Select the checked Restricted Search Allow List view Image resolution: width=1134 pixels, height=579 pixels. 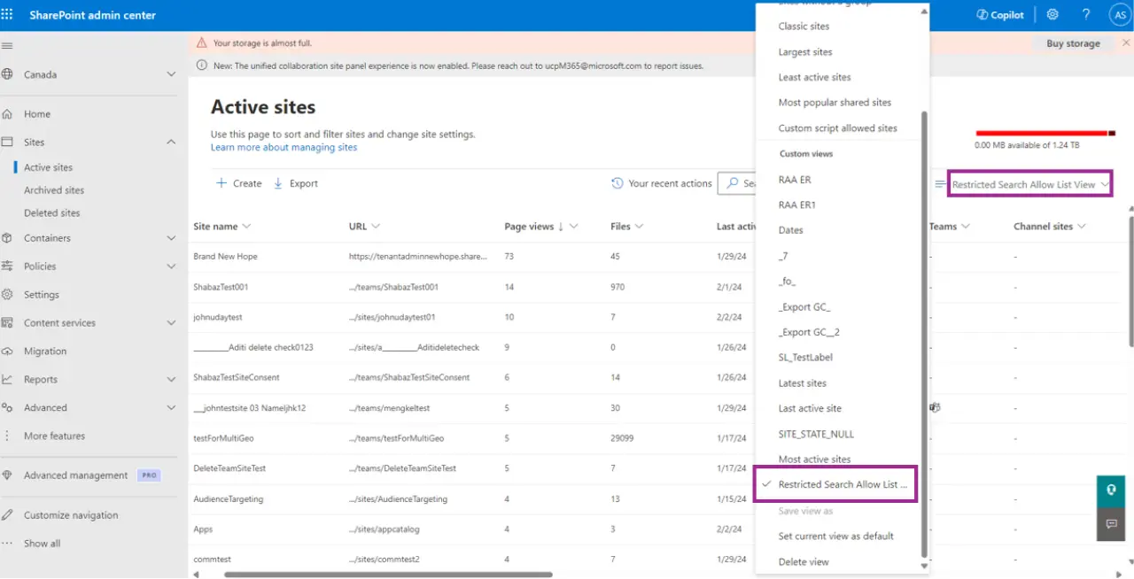(x=837, y=485)
